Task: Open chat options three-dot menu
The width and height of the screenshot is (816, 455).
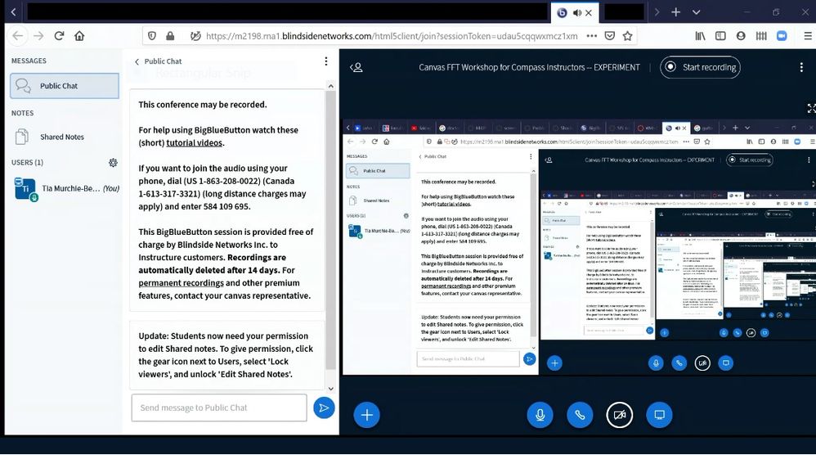Action: (325, 61)
